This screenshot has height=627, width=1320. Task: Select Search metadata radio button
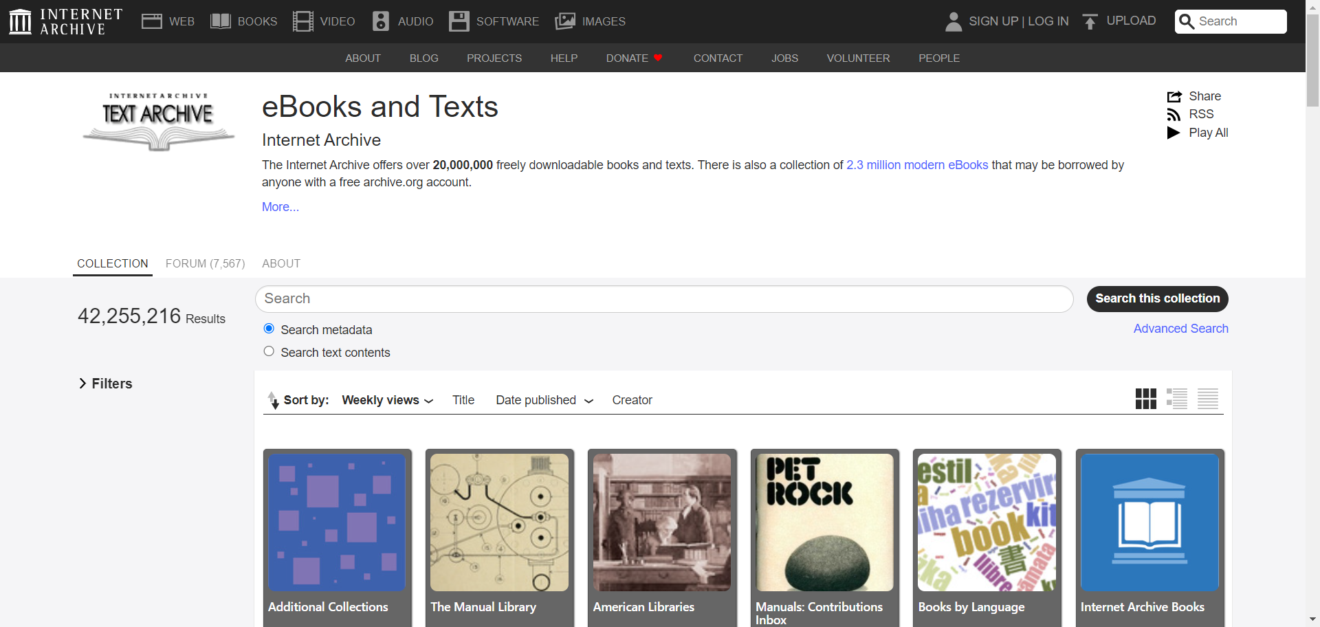269,329
